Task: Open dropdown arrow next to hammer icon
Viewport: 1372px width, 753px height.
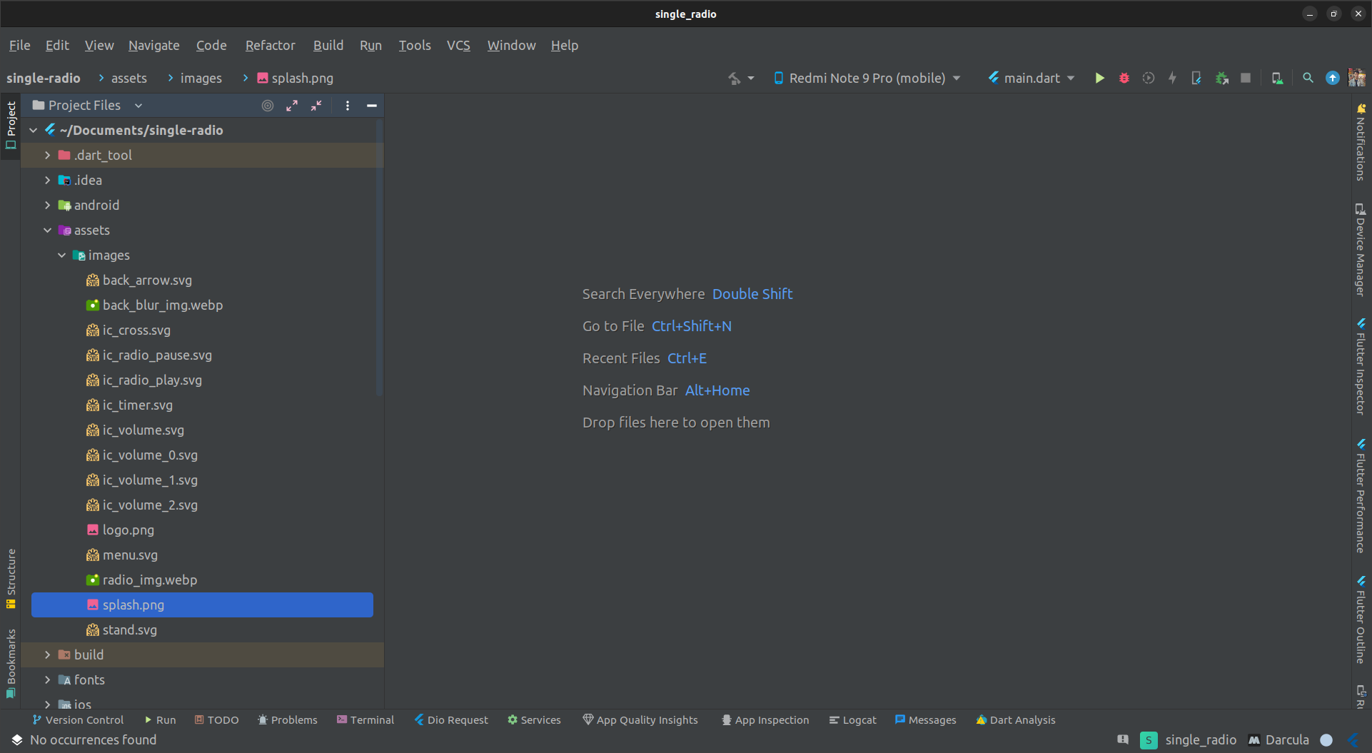Action: point(751,78)
